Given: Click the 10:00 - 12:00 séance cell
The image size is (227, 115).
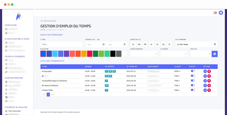Looking at the screenshot, I should pos(90,85).
